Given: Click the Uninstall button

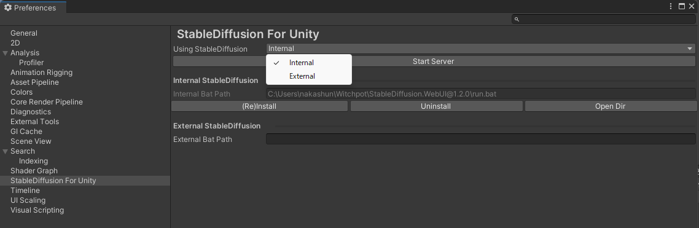Looking at the screenshot, I should (x=436, y=106).
